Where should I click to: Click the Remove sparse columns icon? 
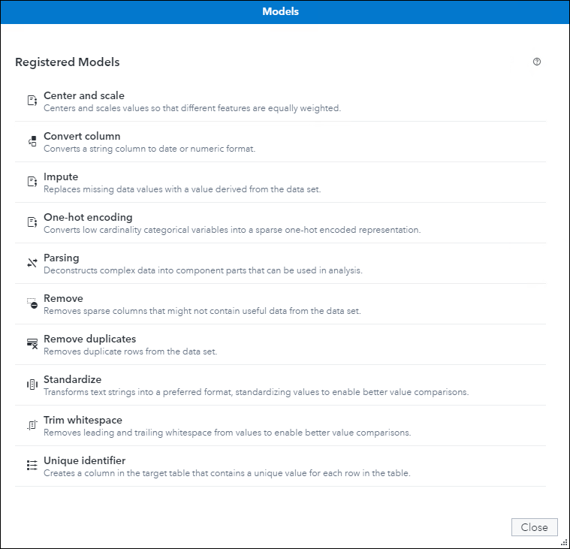32,303
